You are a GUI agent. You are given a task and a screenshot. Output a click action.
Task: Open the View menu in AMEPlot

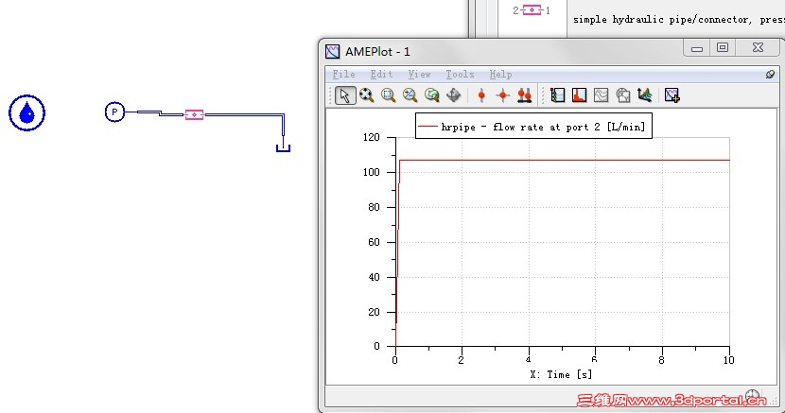pyautogui.click(x=419, y=75)
